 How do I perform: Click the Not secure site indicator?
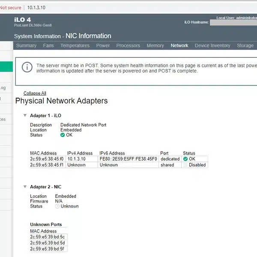click(10, 8)
